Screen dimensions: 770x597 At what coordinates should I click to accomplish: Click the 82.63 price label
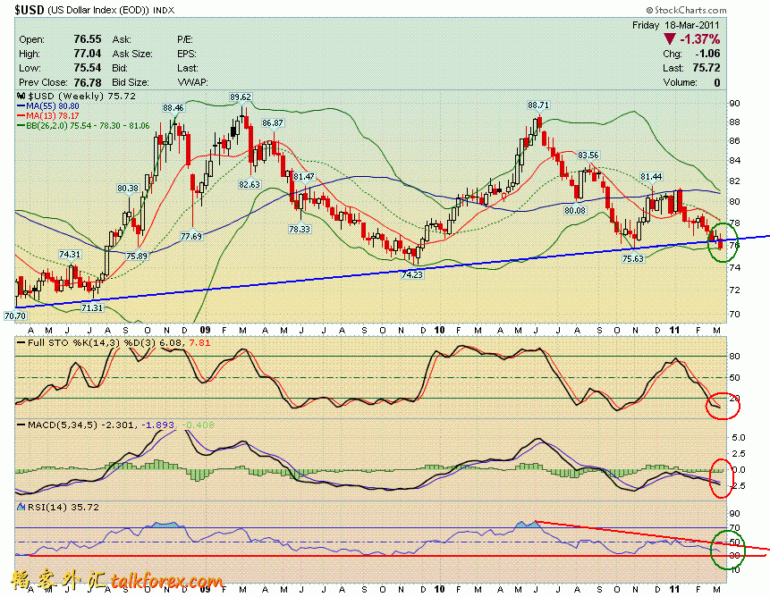[x=250, y=184]
